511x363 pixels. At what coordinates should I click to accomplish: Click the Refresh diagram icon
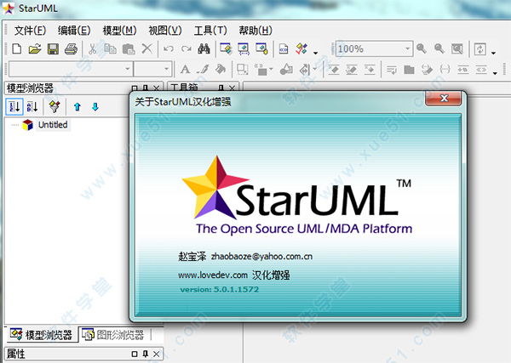point(480,49)
